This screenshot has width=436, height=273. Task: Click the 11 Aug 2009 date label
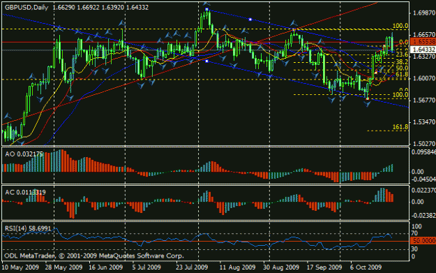(237, 267)
